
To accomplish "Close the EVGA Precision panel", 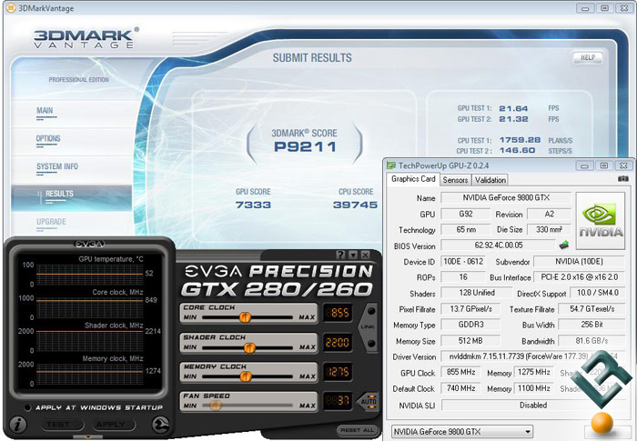I will [x=365, y=255].
